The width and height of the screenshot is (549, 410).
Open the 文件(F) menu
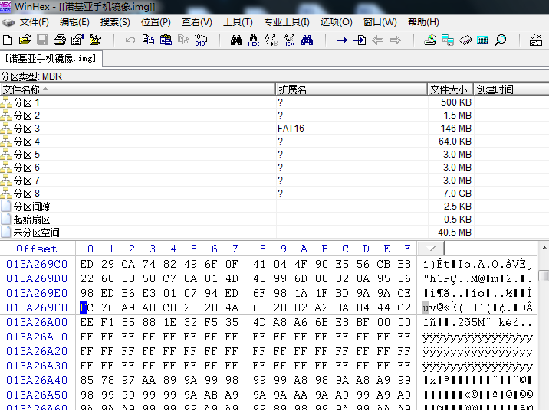click(34, 22)
